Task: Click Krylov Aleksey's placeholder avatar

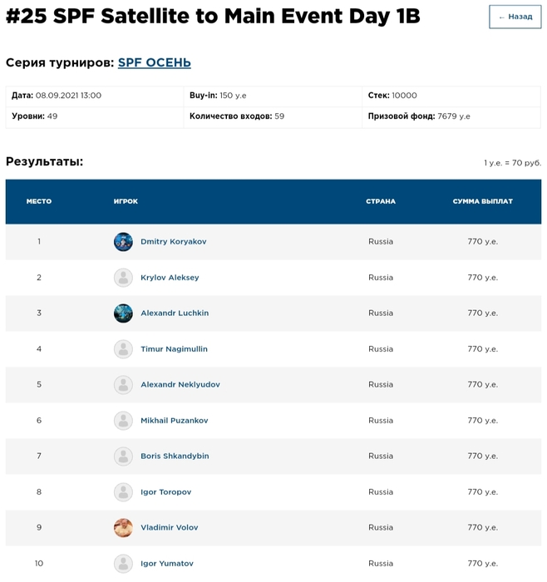Action: [123, 278]
